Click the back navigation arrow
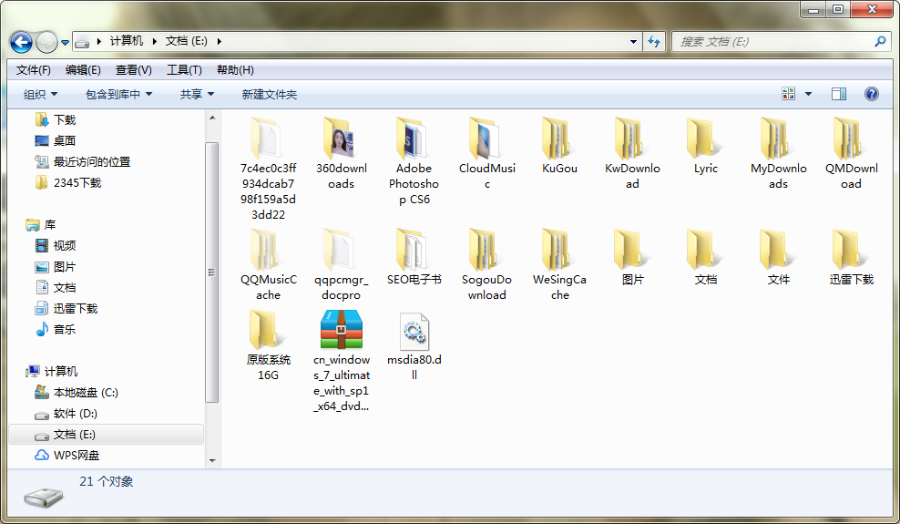 [21, 42]
